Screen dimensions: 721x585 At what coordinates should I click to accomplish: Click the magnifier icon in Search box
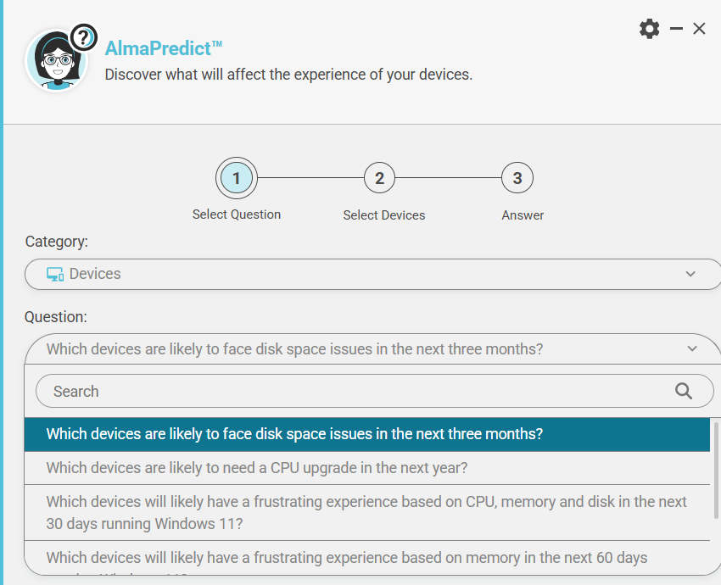683,391
